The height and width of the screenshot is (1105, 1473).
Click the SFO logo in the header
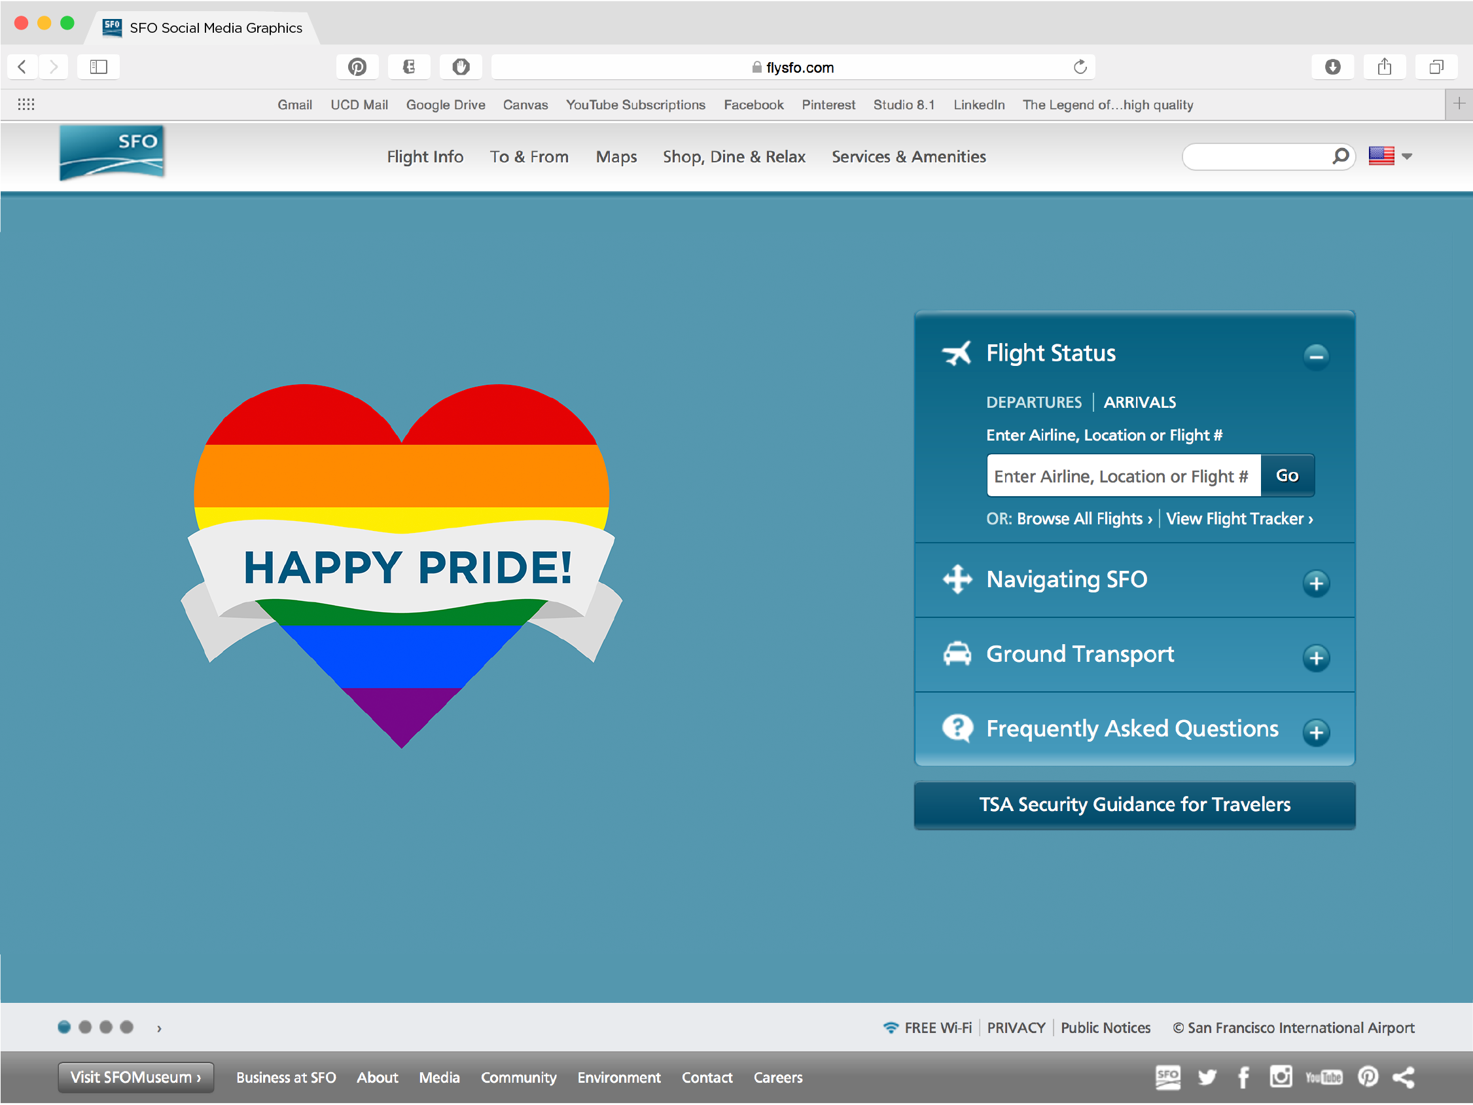coord(111,152)
